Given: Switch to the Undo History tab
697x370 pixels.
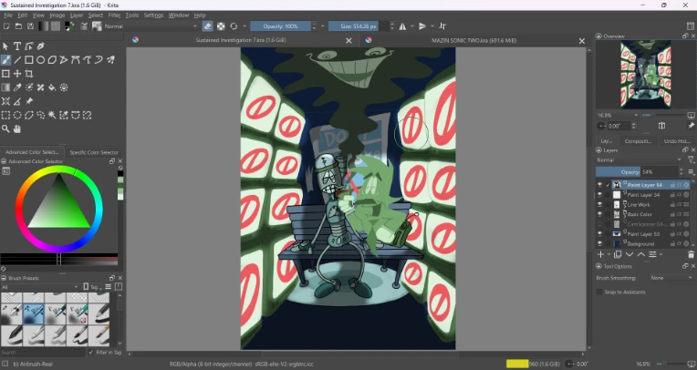Looking at the screenshot, I should click(x=677, y=141).
